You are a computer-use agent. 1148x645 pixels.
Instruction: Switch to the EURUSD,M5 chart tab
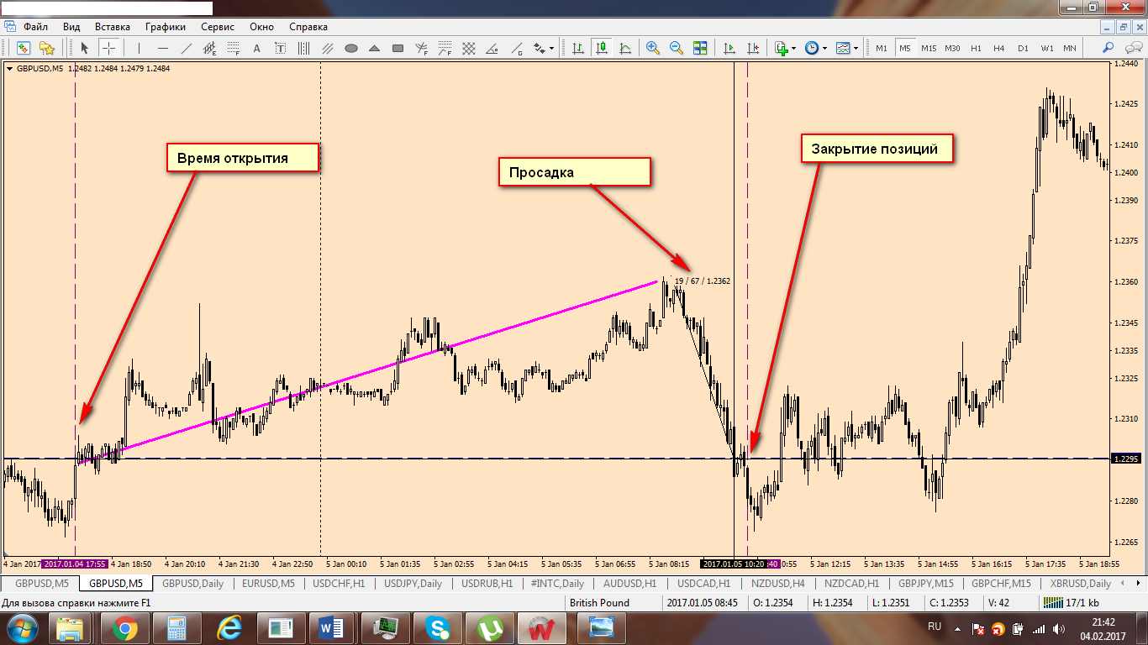[x=268, y=584]
